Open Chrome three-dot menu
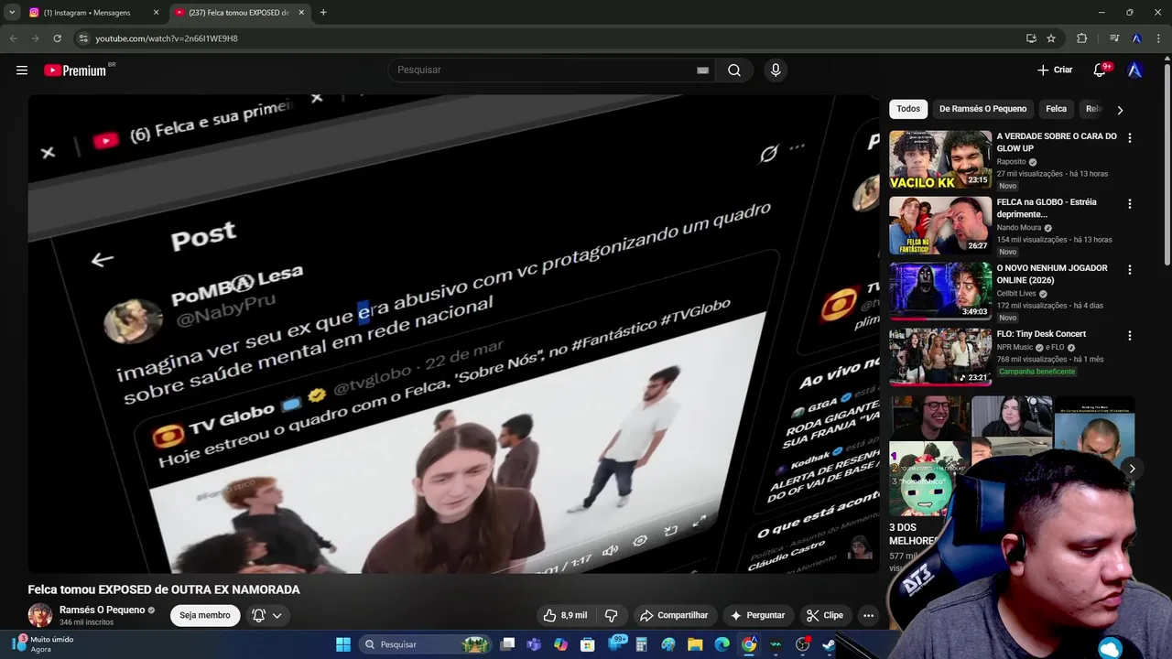 pos(1159,38)
